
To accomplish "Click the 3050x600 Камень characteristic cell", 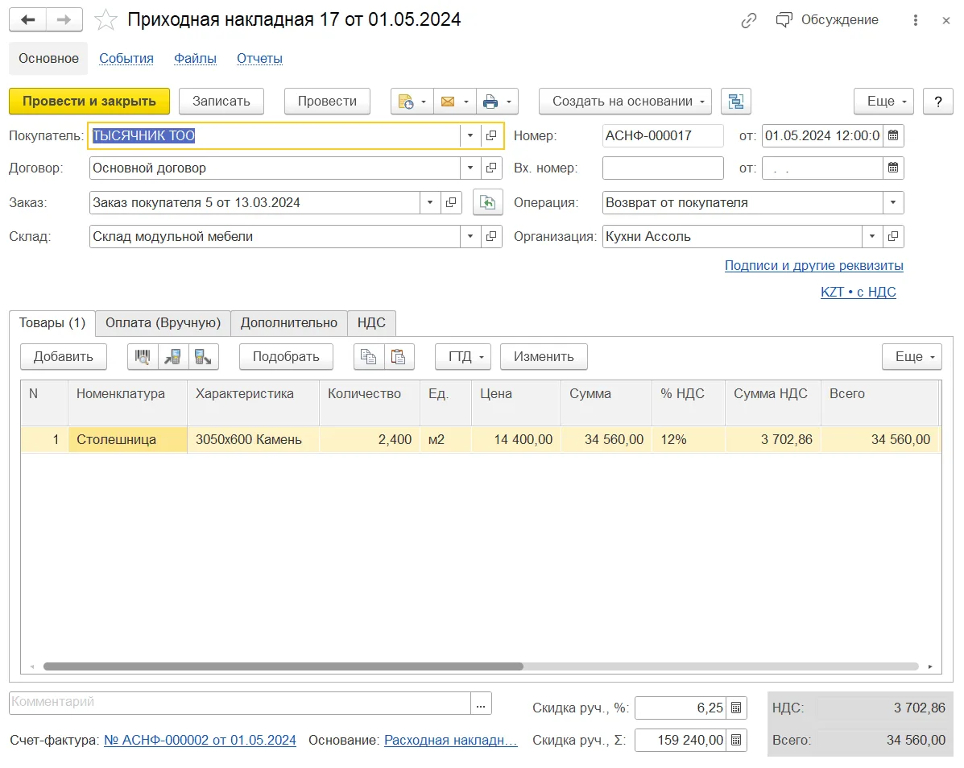I will tap(254, 440).
